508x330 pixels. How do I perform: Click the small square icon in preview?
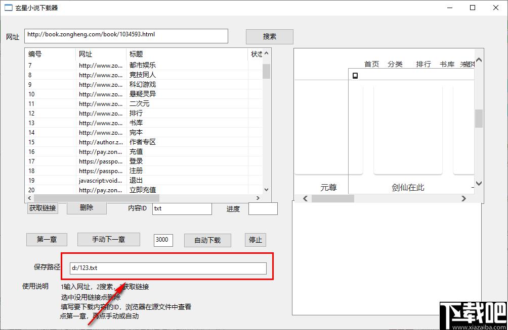click(x=355, y=76)
